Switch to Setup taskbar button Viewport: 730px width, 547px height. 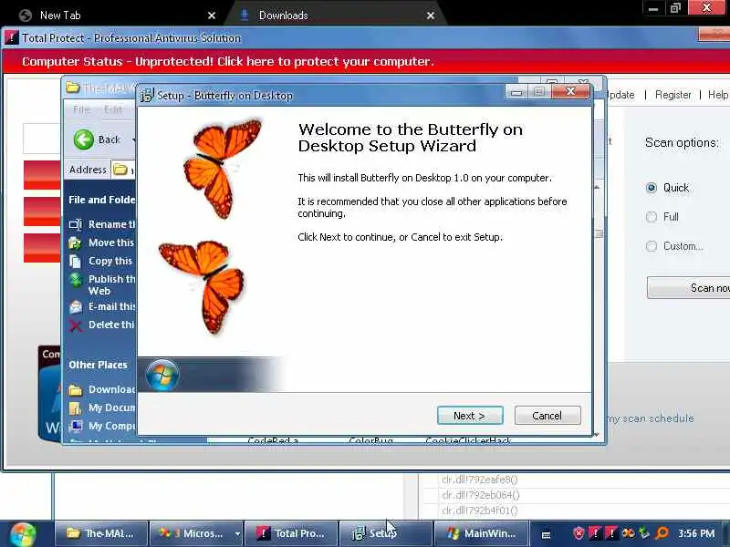(x=385, y=533)
